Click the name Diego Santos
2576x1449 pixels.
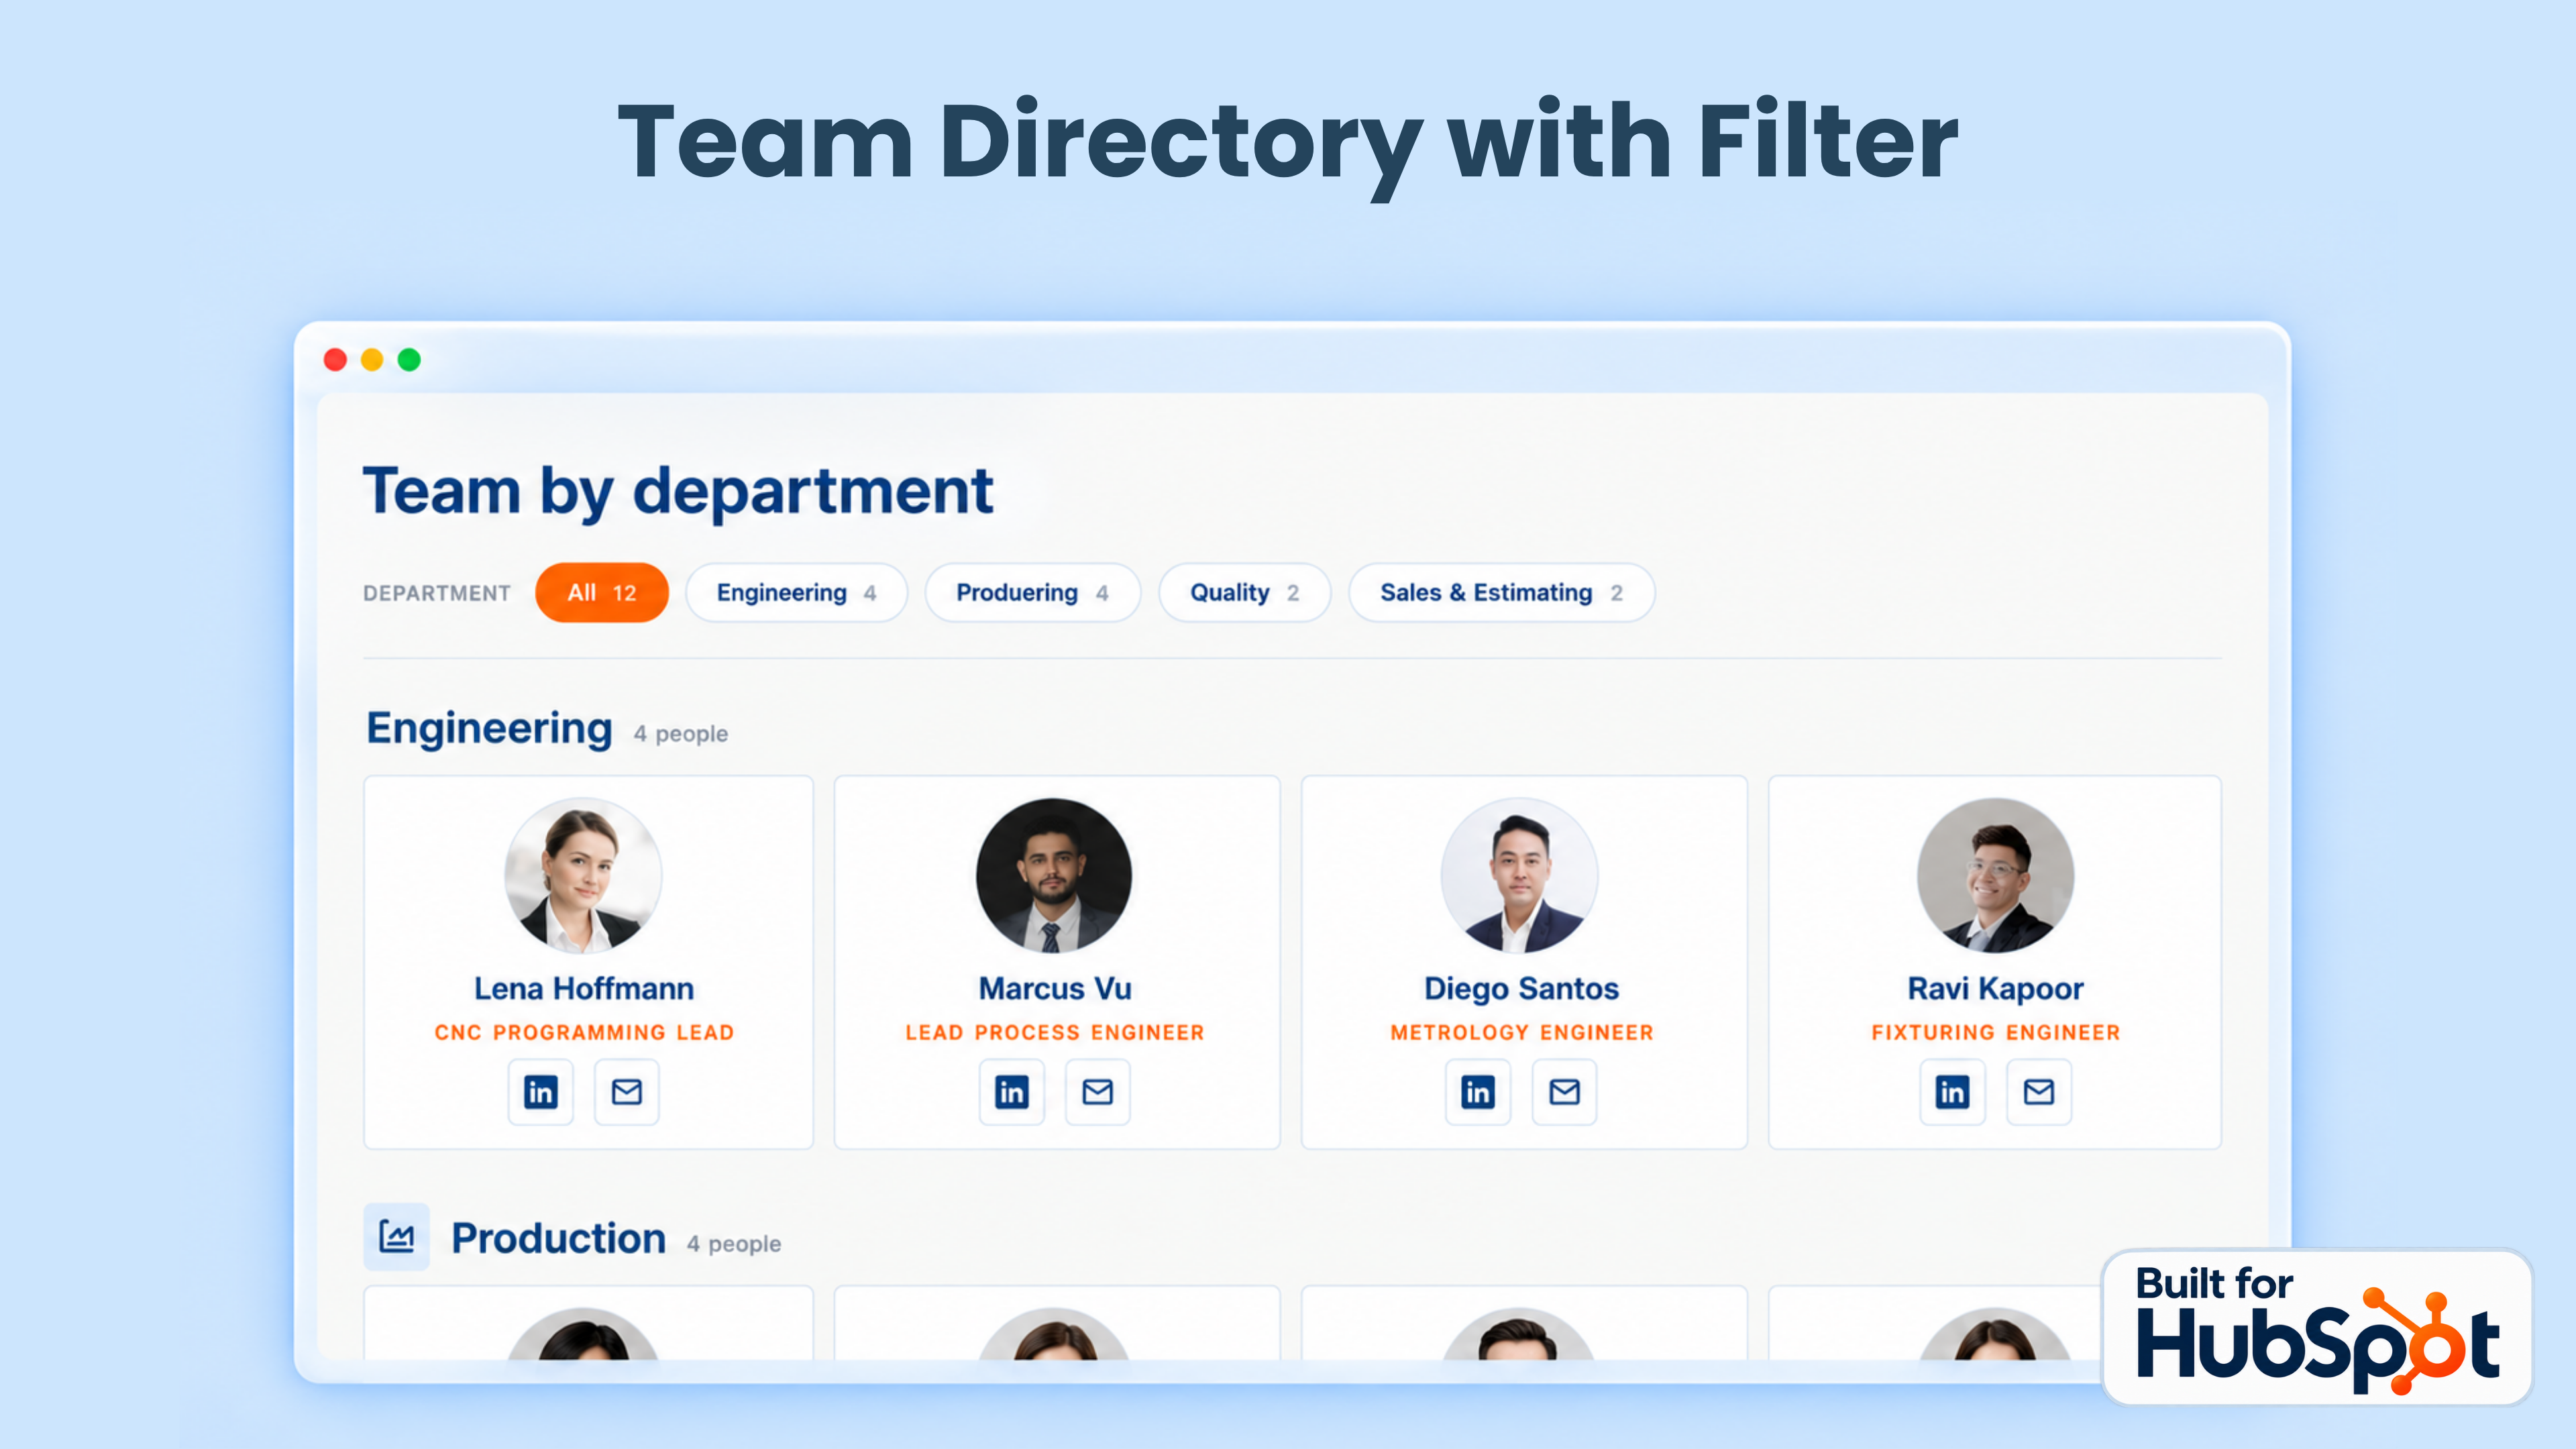point(1521,988)
